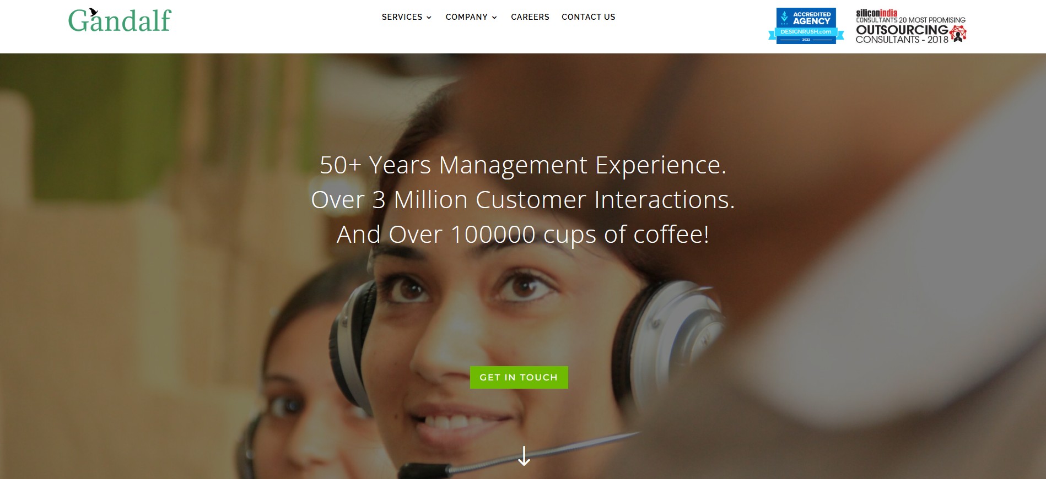Open the SiliconIndia Outsourcing Consultants 2018 badge
The width and height of the screenshot is (1046, 479).
911,26
